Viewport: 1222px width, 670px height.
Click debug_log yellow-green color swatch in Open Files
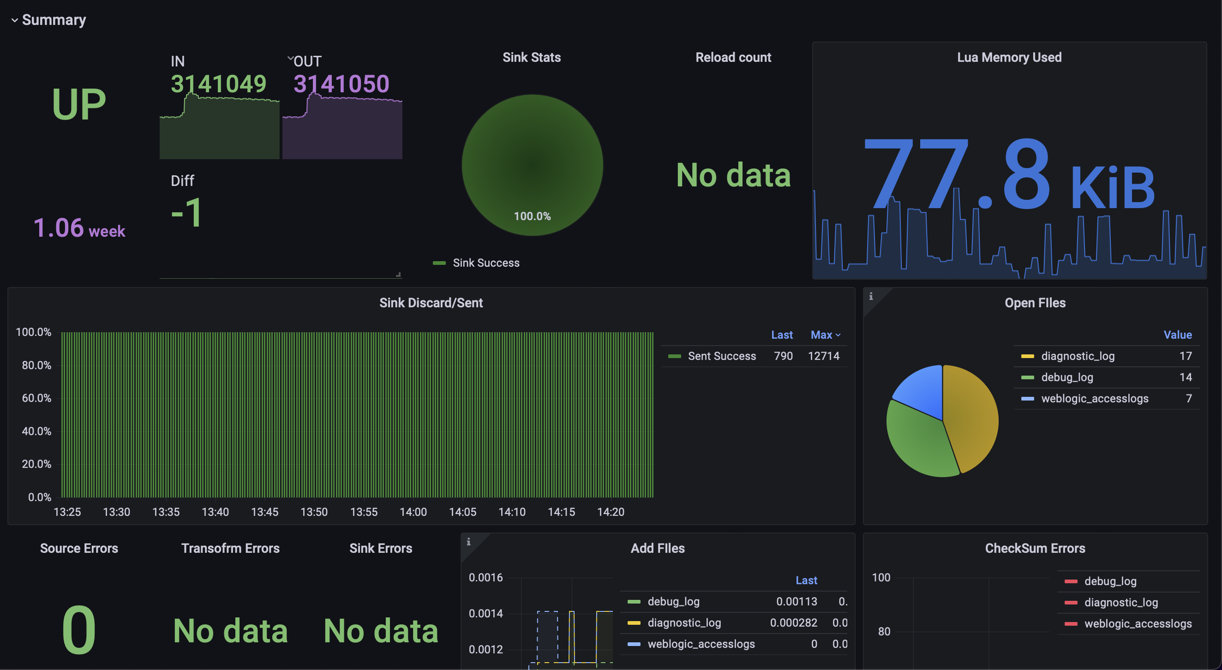(x=1027, y=377)
